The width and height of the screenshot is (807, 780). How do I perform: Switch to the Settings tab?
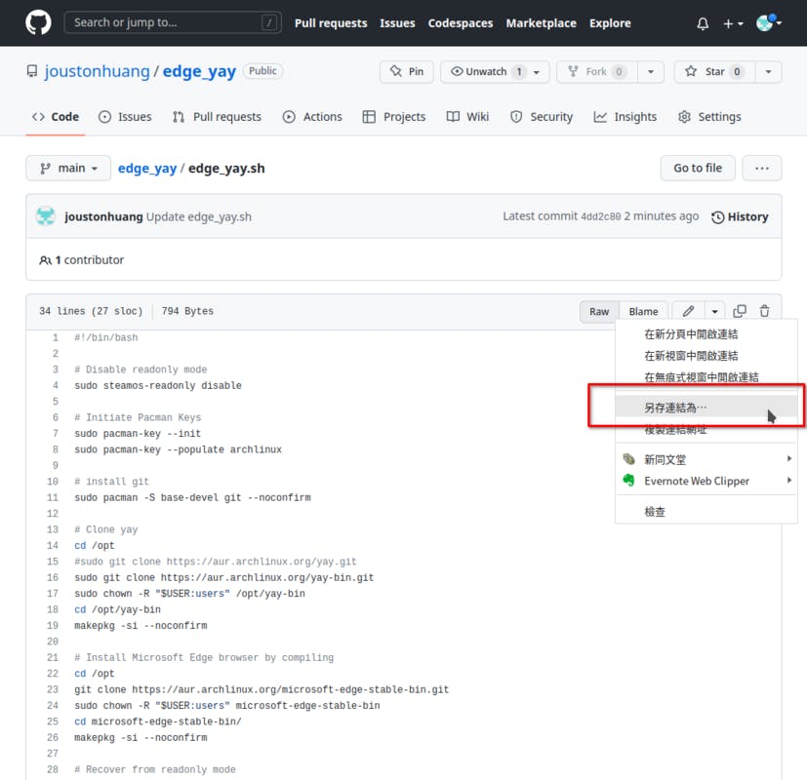pyautogui.click(x=709, y=117)
